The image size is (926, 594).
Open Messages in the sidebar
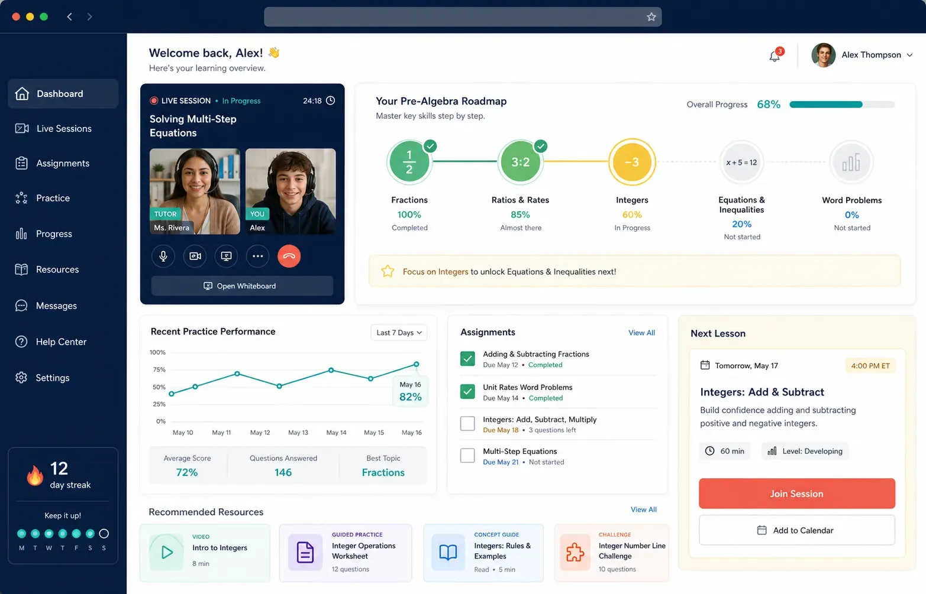[x=63, y=306]
